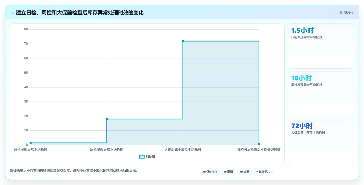This screenshot has height=185, width=364.
Task: Click the 阶段变化 label in header
Action: pos(347,12)
